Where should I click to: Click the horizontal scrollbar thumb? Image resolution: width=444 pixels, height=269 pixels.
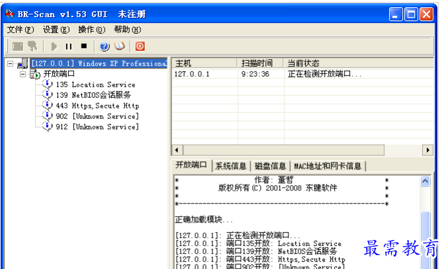tap(284, 150)
